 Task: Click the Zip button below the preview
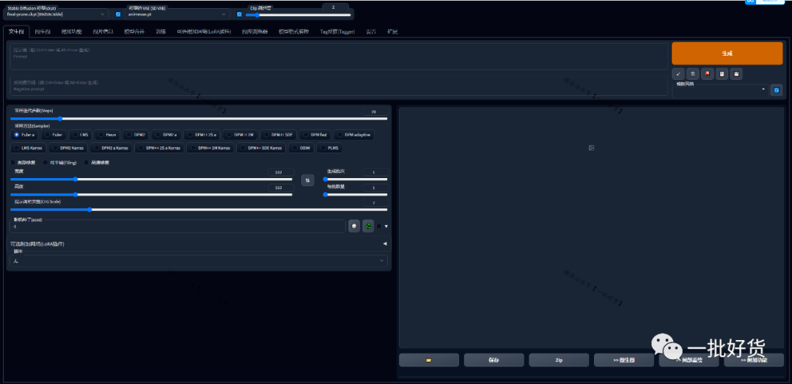point(558,361)
